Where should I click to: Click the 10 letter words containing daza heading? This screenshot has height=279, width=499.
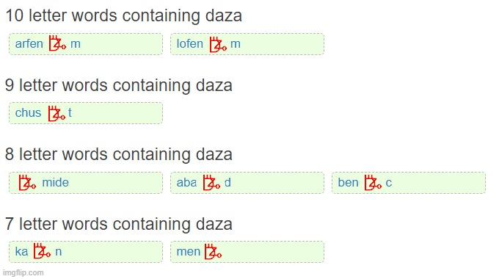tap(124, 15)
